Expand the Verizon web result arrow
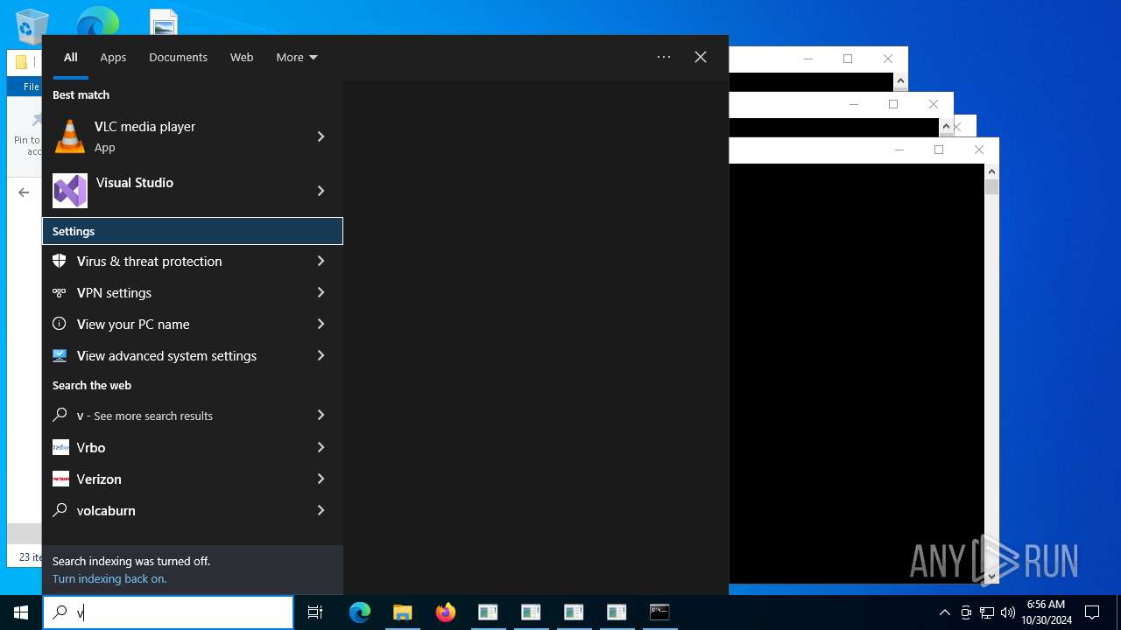 pyautogui.click(x=321, y=479)
